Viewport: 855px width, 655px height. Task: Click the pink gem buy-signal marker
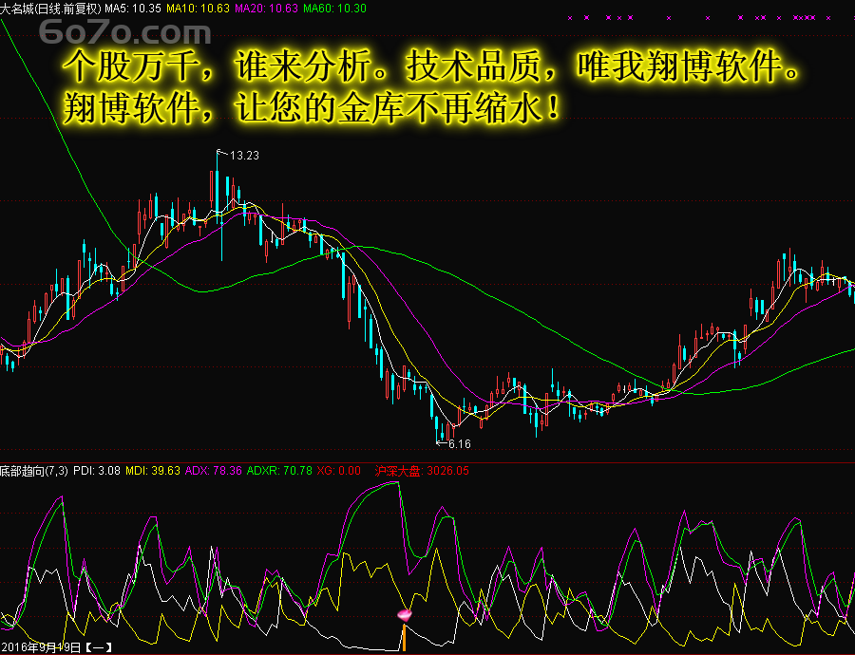pos(404,616)
